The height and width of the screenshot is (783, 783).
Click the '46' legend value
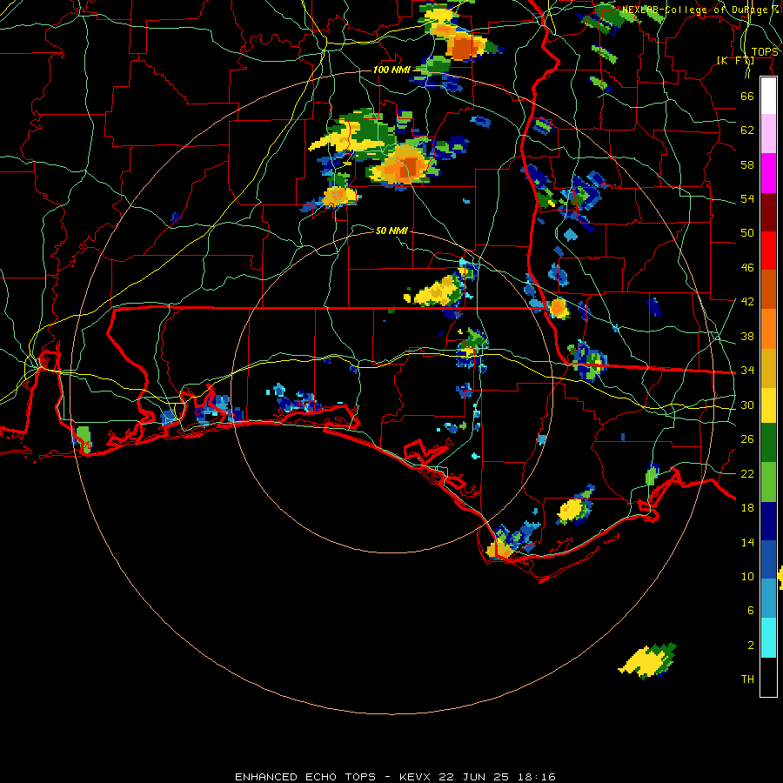747,268
